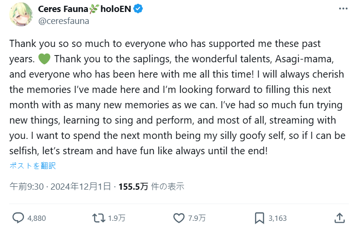Screen dimensions: 355x228
Task: Open the share icon options
Action: [x=339, y=218]
